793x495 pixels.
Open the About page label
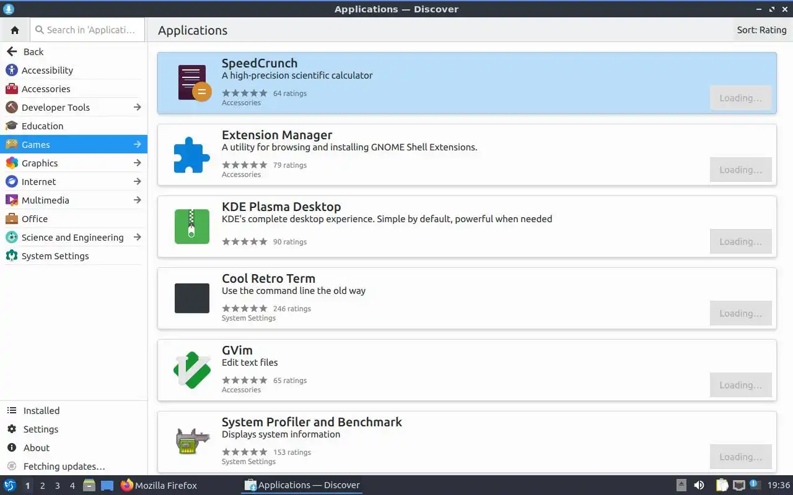37,448
